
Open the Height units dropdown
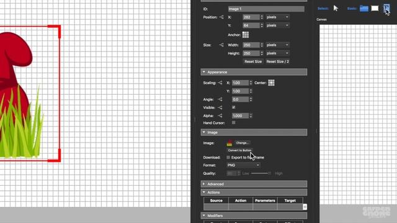click(x=277, y=53)
